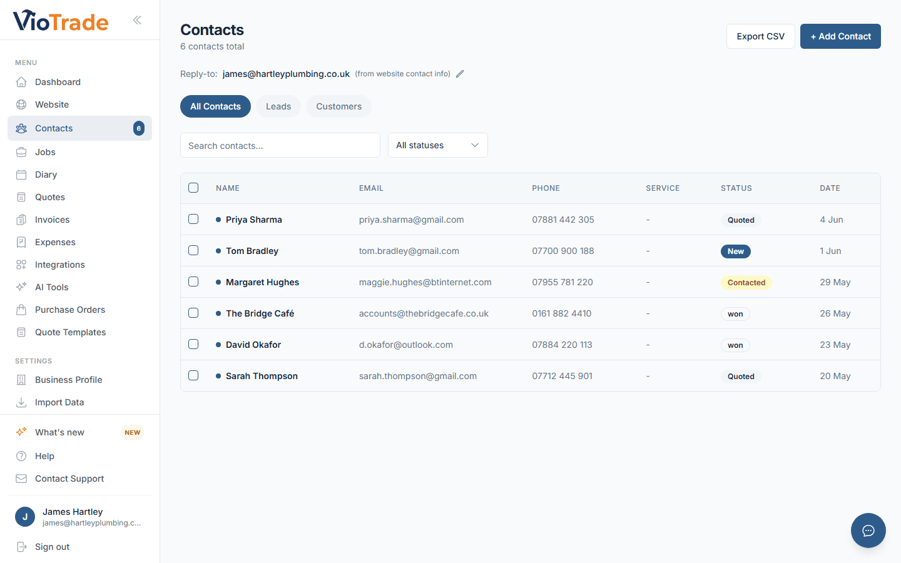The width and height of the screenshot is (901, 563).
Task: Edit reply-to email with pencil icon
Action: pyautogui.click(x=460, y=74)
